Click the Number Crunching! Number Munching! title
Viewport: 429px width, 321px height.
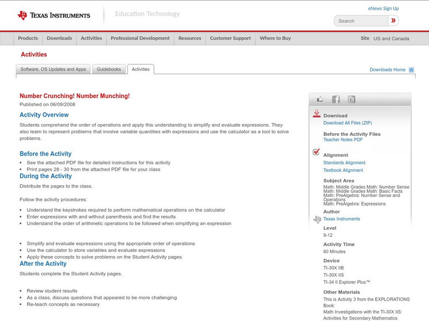[x=75, y=96]
